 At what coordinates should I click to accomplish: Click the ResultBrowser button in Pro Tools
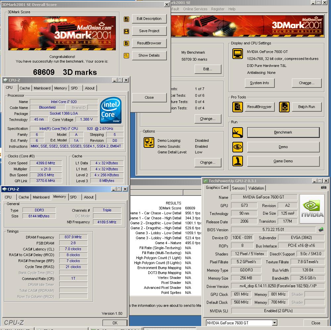(x=260, y=107)
